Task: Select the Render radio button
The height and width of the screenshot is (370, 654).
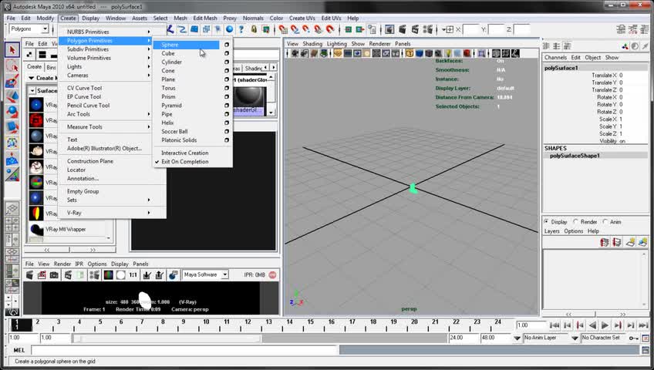Action: [575, 222]
